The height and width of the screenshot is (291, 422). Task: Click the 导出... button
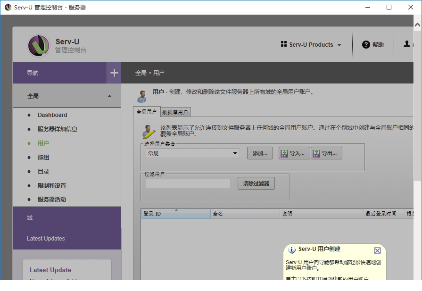(326, 153)
